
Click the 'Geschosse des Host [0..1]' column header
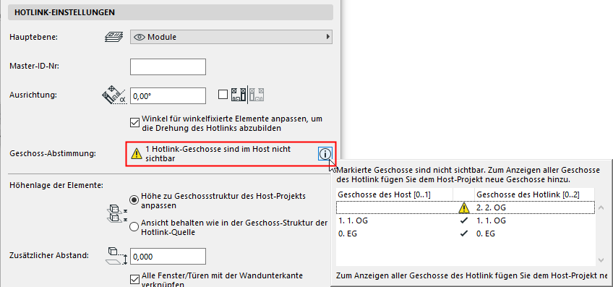(x=394, y=194)
